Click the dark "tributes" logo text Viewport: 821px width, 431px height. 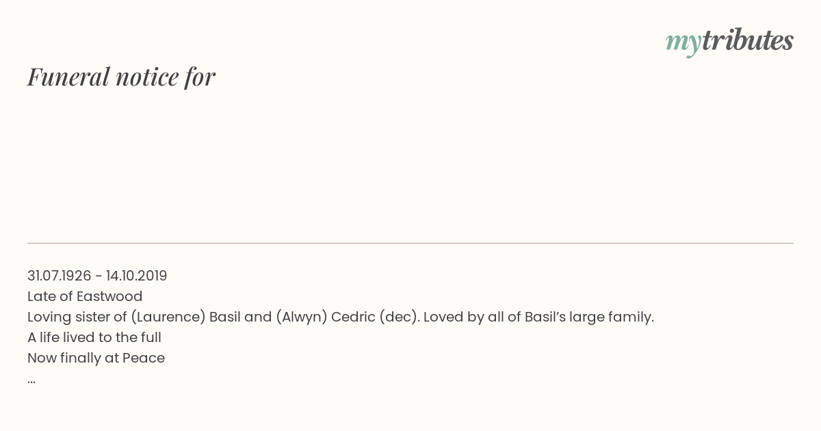pos(748,40)
